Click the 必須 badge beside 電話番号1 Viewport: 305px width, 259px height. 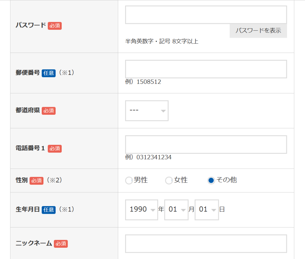(55, 149)
